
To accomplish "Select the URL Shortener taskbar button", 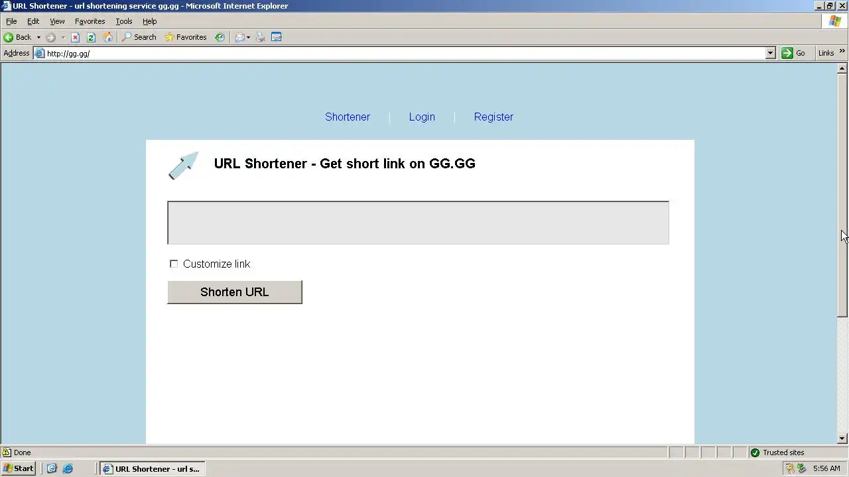I will 152,468.
